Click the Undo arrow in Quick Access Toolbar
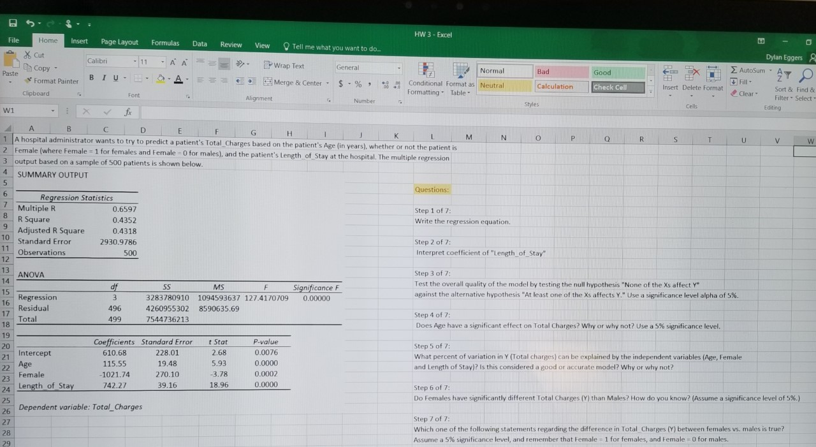Viewport: 816px width, 447px height. click(30, 23)
